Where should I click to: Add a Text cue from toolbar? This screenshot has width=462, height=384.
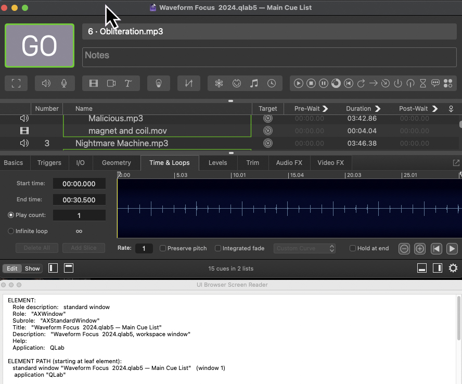(128, 83)
